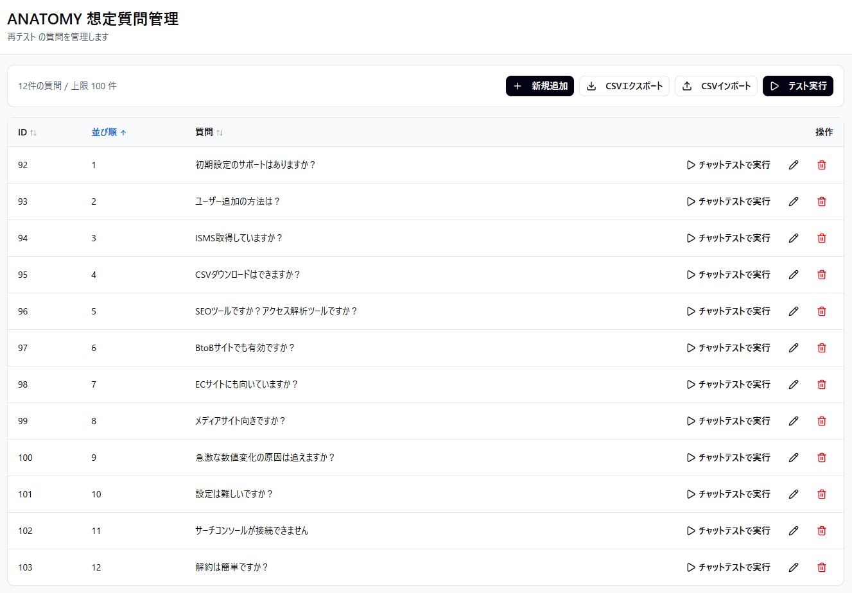Run チャットテストで実行 for 初期設定のサポートはありますか？
This screenshot has height=593, width=852.
(729, 165)
